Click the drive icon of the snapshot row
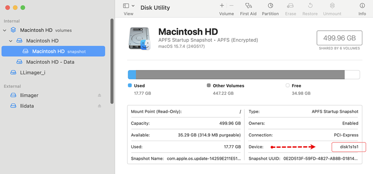 [x=25, y=51]
